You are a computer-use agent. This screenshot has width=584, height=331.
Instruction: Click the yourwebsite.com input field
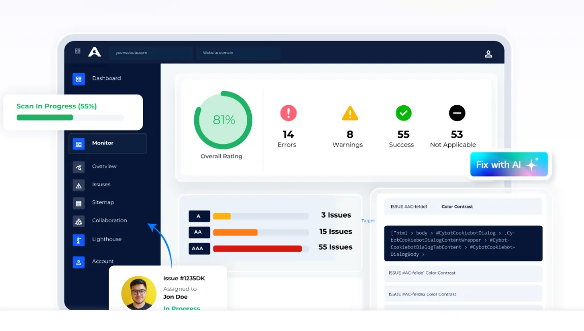click(x=151, y=53)
